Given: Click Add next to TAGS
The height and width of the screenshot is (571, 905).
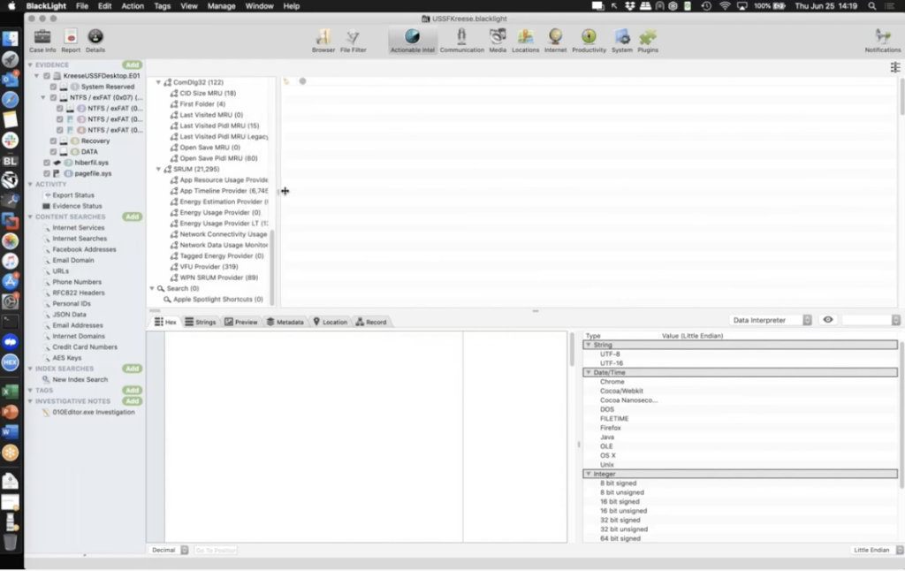Looking at the screenshot, I should [133, 391].
